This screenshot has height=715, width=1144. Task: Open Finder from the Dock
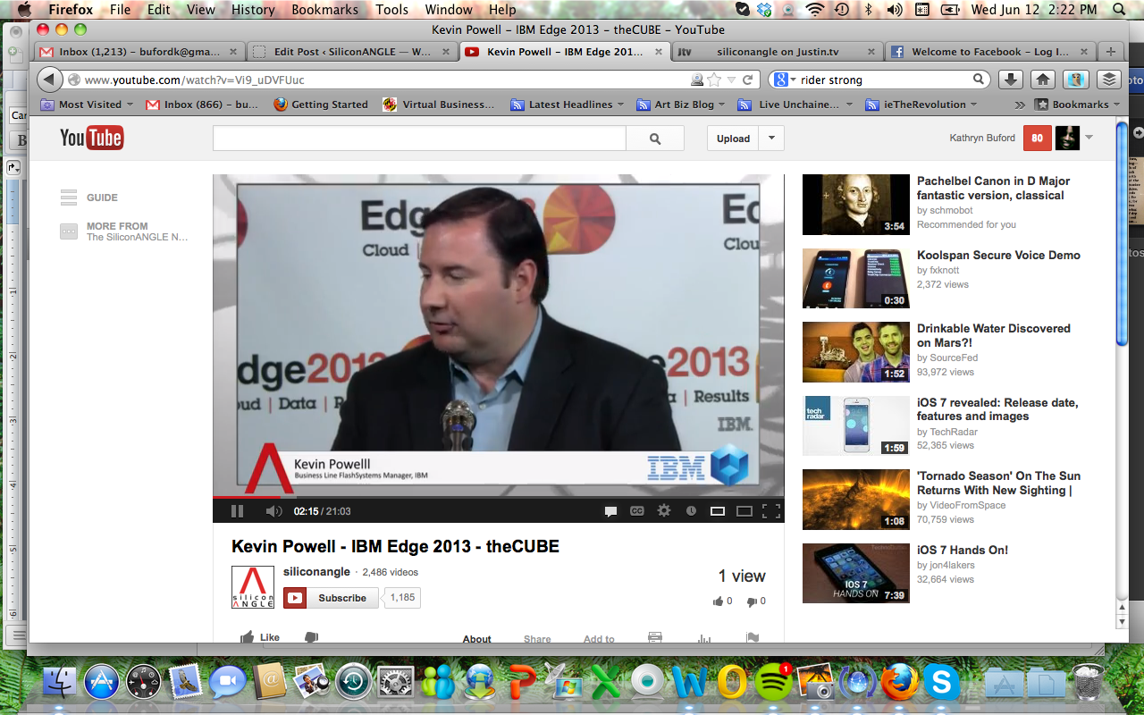(60, 683)
